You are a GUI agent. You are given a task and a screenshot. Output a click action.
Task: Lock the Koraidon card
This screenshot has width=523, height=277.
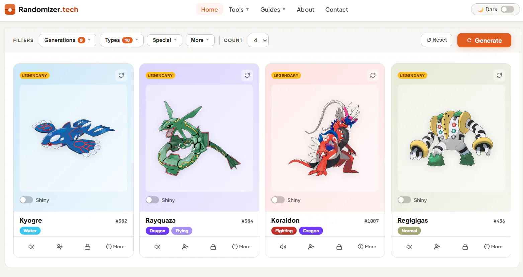[x=339, y=247]
